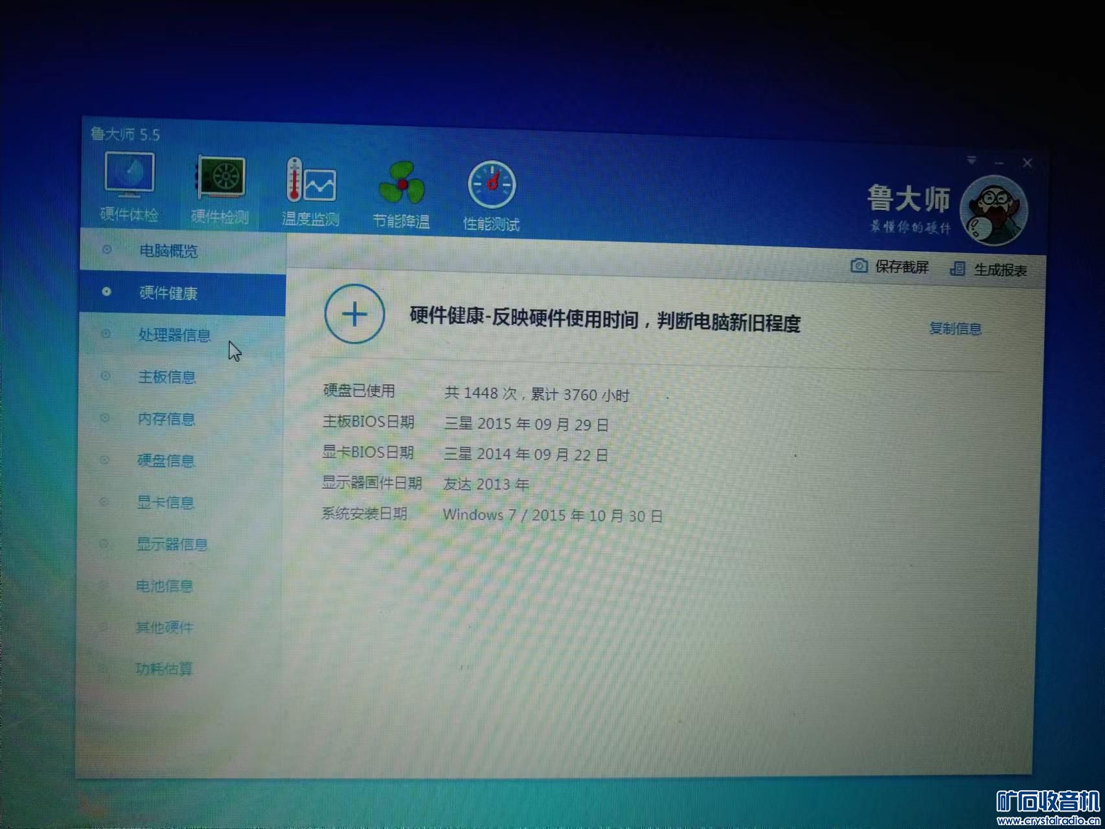Viewport: 1105px width, 829px height.
Task: Click the 生成报表 button label
Action: (1000, 270)
